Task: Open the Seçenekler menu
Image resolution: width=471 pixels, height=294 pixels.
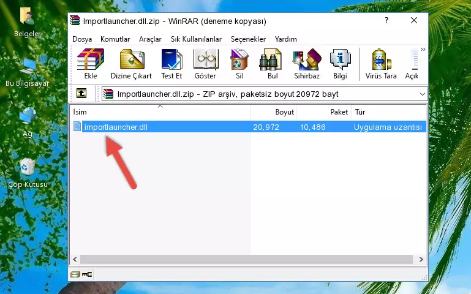Action: 248,39
